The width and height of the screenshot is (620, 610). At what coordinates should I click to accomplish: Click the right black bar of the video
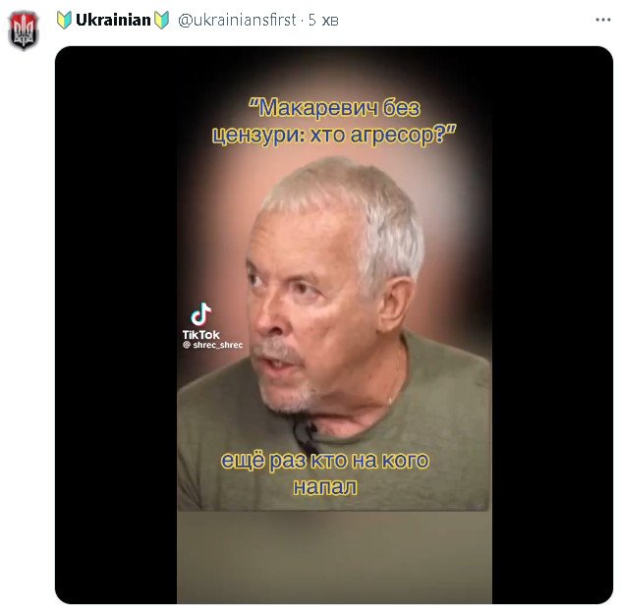pos(552,324)
